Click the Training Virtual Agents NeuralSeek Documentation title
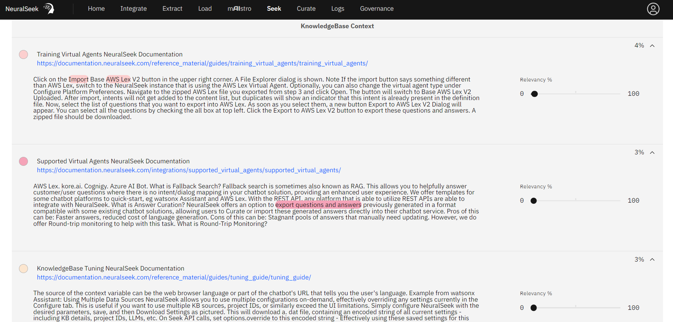Viewport: 673px width, 322px height. click(x=110, y=54)
